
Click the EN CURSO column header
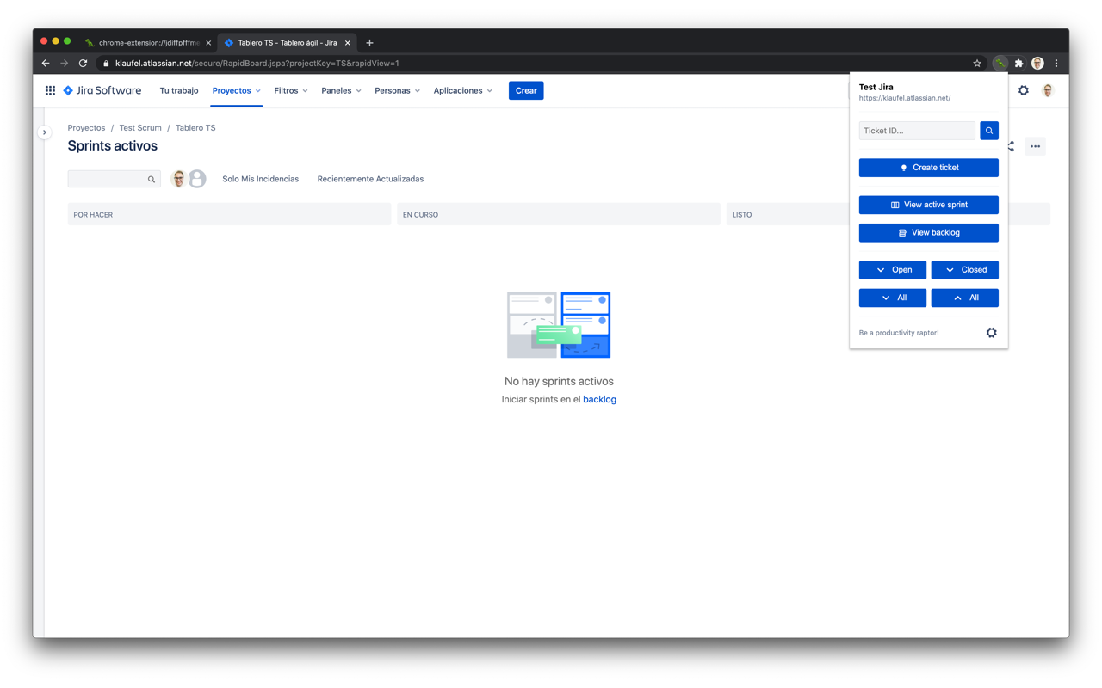[x=559, y=214]
